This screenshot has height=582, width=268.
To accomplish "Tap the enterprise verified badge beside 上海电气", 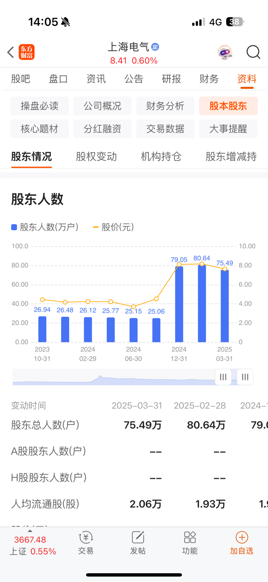I will click(155, 47).
